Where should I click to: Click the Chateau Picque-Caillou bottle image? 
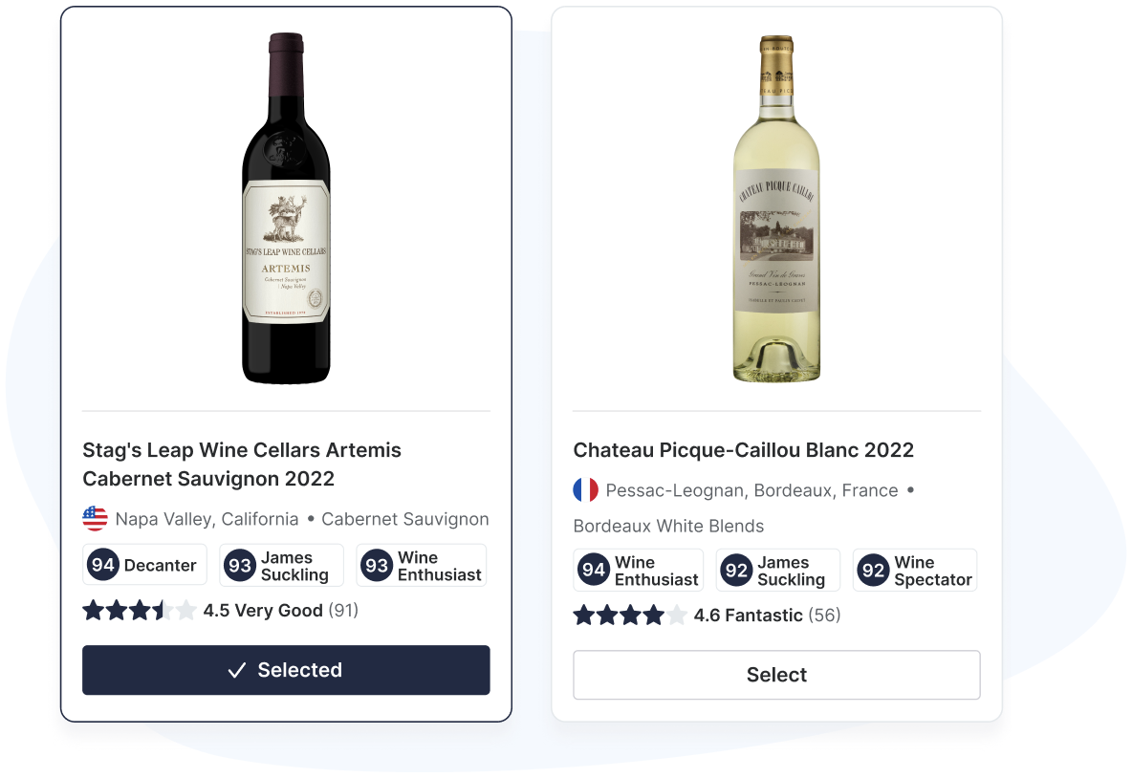(x=776, y=208)
